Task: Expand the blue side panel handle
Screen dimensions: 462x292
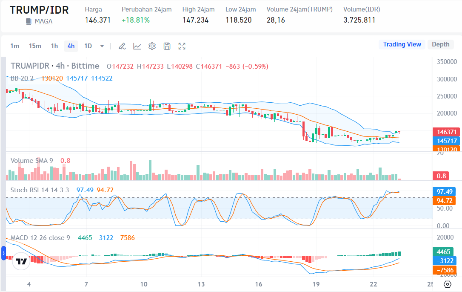Action: [3, 253]
